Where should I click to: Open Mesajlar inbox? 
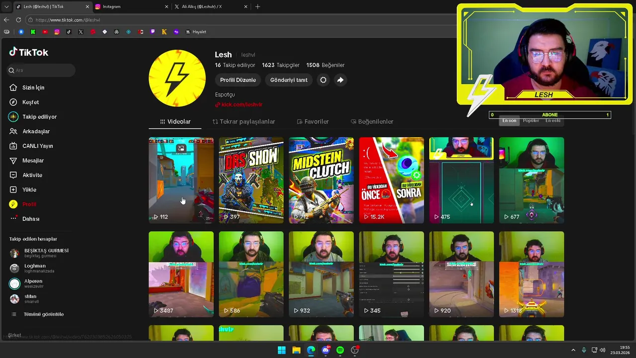click(26, 161)
